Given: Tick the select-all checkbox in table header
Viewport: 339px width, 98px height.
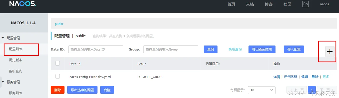Looking at the screenshot, I should coord(57,63).
